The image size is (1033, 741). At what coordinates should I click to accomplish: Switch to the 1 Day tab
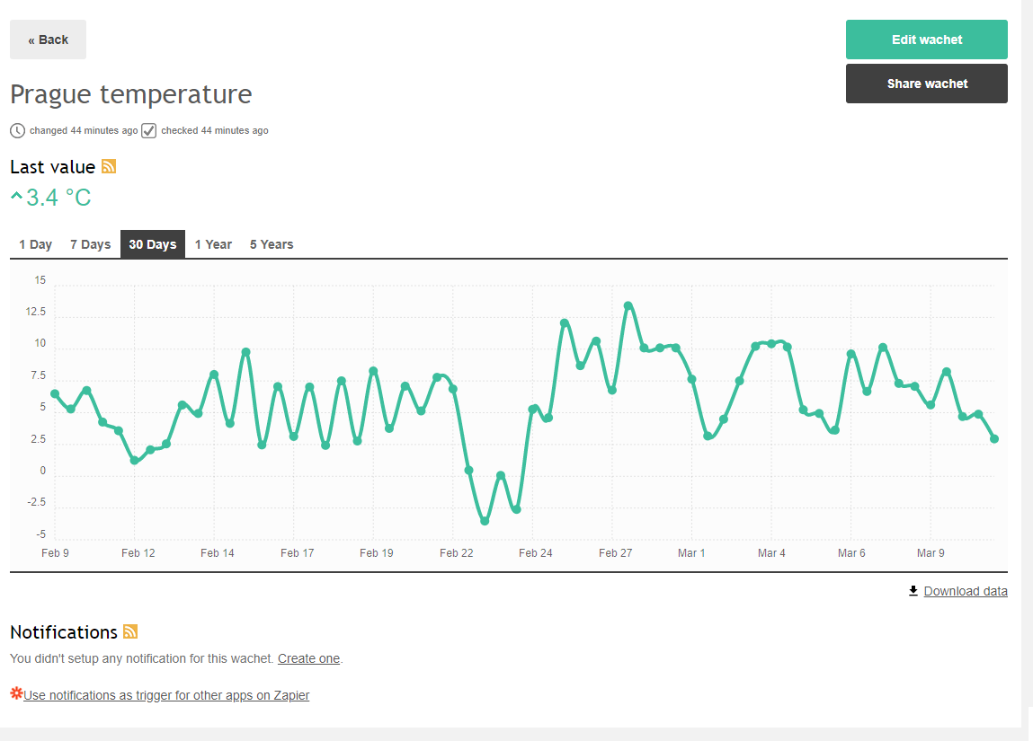pos(36,244)
